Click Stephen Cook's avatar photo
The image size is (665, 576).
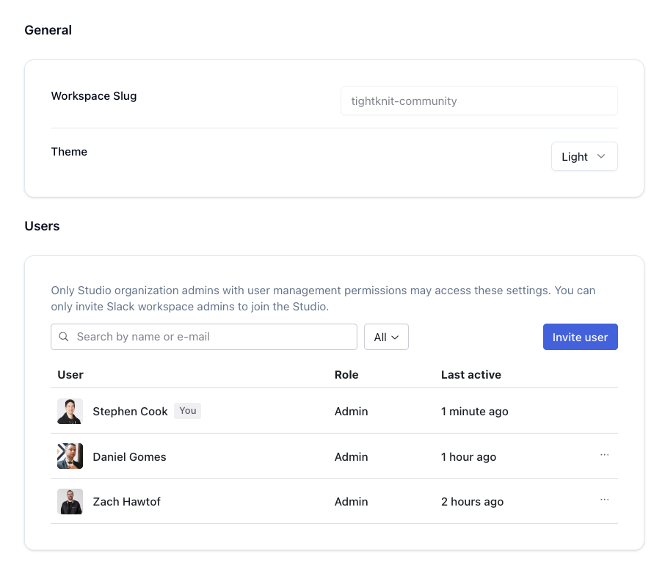point(70,411)
